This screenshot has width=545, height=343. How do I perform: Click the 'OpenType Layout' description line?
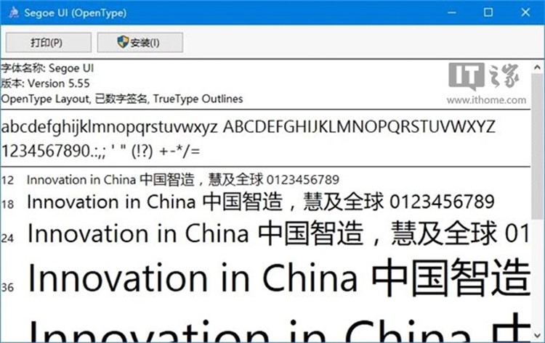[122, 99]
